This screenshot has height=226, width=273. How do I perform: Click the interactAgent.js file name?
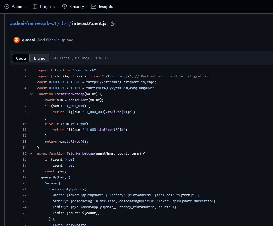(x=89, y=23)
